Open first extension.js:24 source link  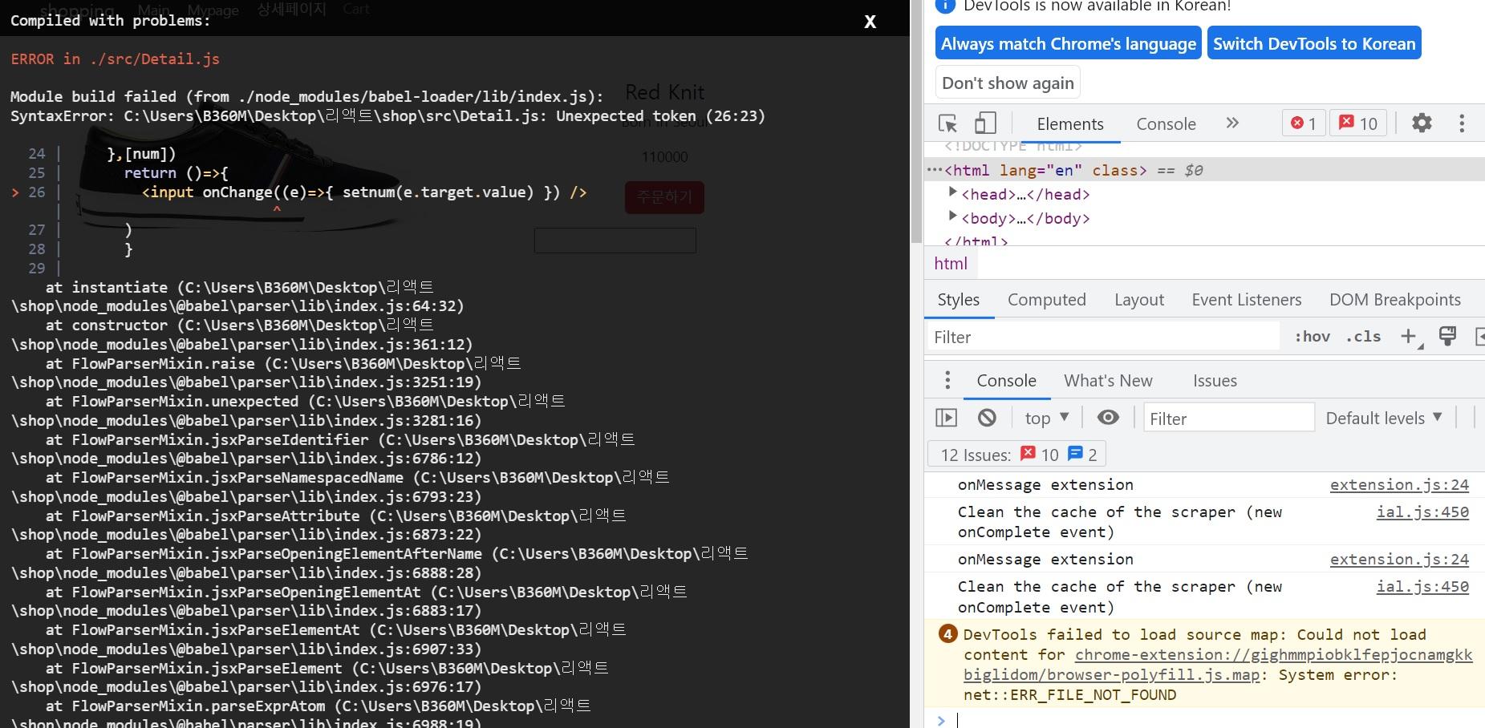(1399, 485)
